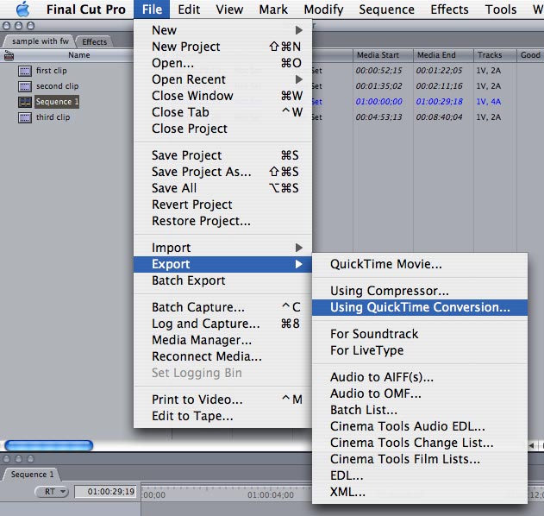Choose Restore Project...
Viewport: 544px width, 516px height.
[222, 221]
